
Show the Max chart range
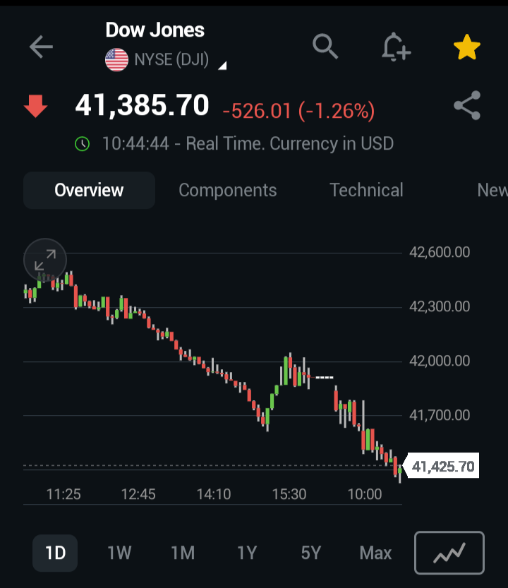point(375,553)
